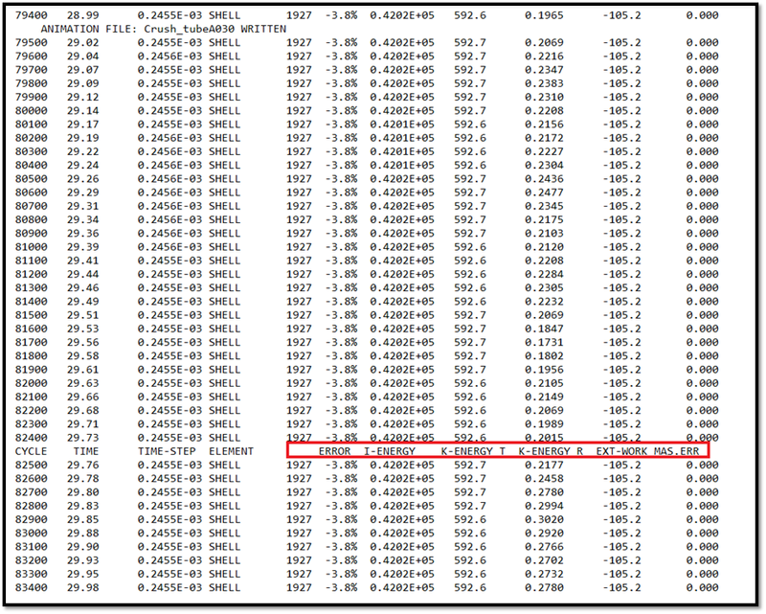This screenshot has width=766, height=614.
Task: Click the TIME column header
Action: click(86, 451)
